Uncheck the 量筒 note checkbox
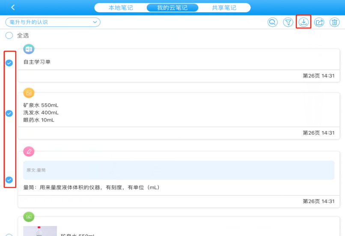The image size is (345, 236). coord(9,180)
